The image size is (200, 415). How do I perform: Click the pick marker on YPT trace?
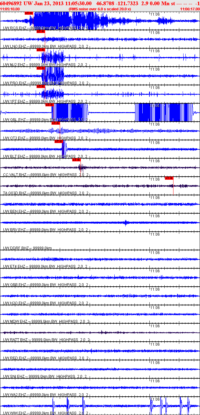41,86
